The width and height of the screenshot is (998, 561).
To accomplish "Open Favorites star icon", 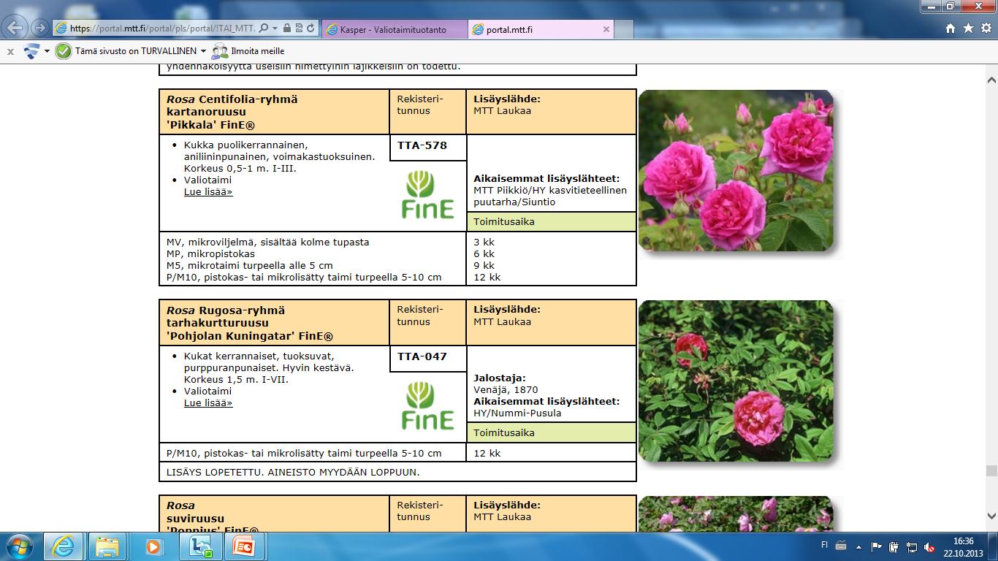I will point(968,28).
